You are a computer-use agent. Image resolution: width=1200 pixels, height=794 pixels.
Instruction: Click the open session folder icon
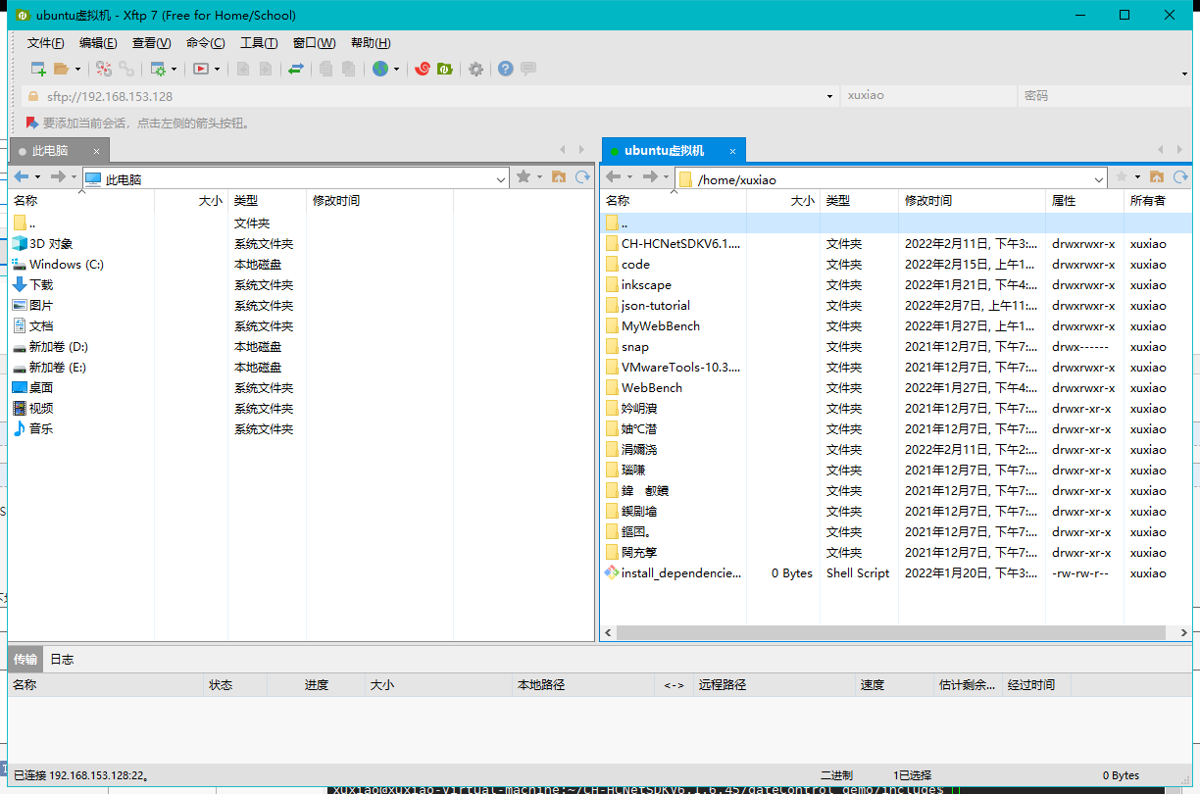61,69
